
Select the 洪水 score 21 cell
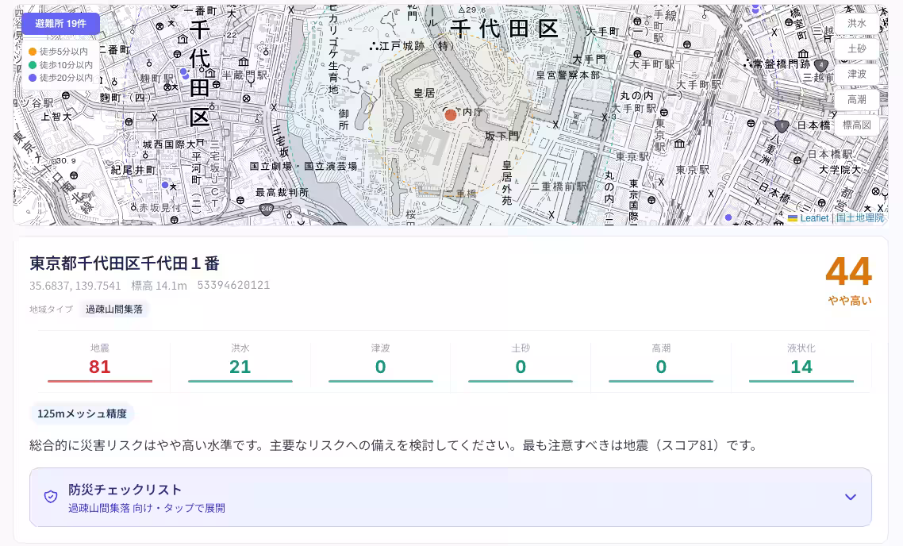click(x=240, y=363)
